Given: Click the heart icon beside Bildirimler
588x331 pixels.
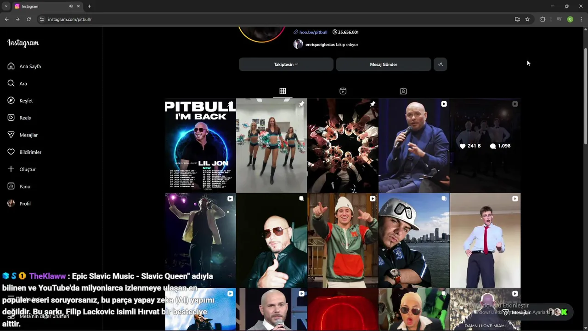Looking at the screenshot, I should click(x=11, y=152).
